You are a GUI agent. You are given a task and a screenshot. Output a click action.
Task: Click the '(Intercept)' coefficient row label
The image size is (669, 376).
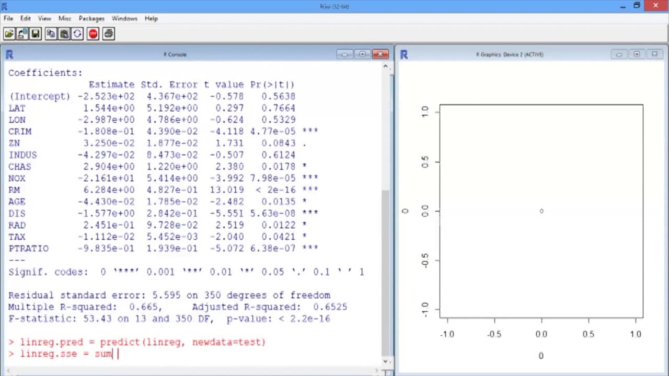[39, 96]
